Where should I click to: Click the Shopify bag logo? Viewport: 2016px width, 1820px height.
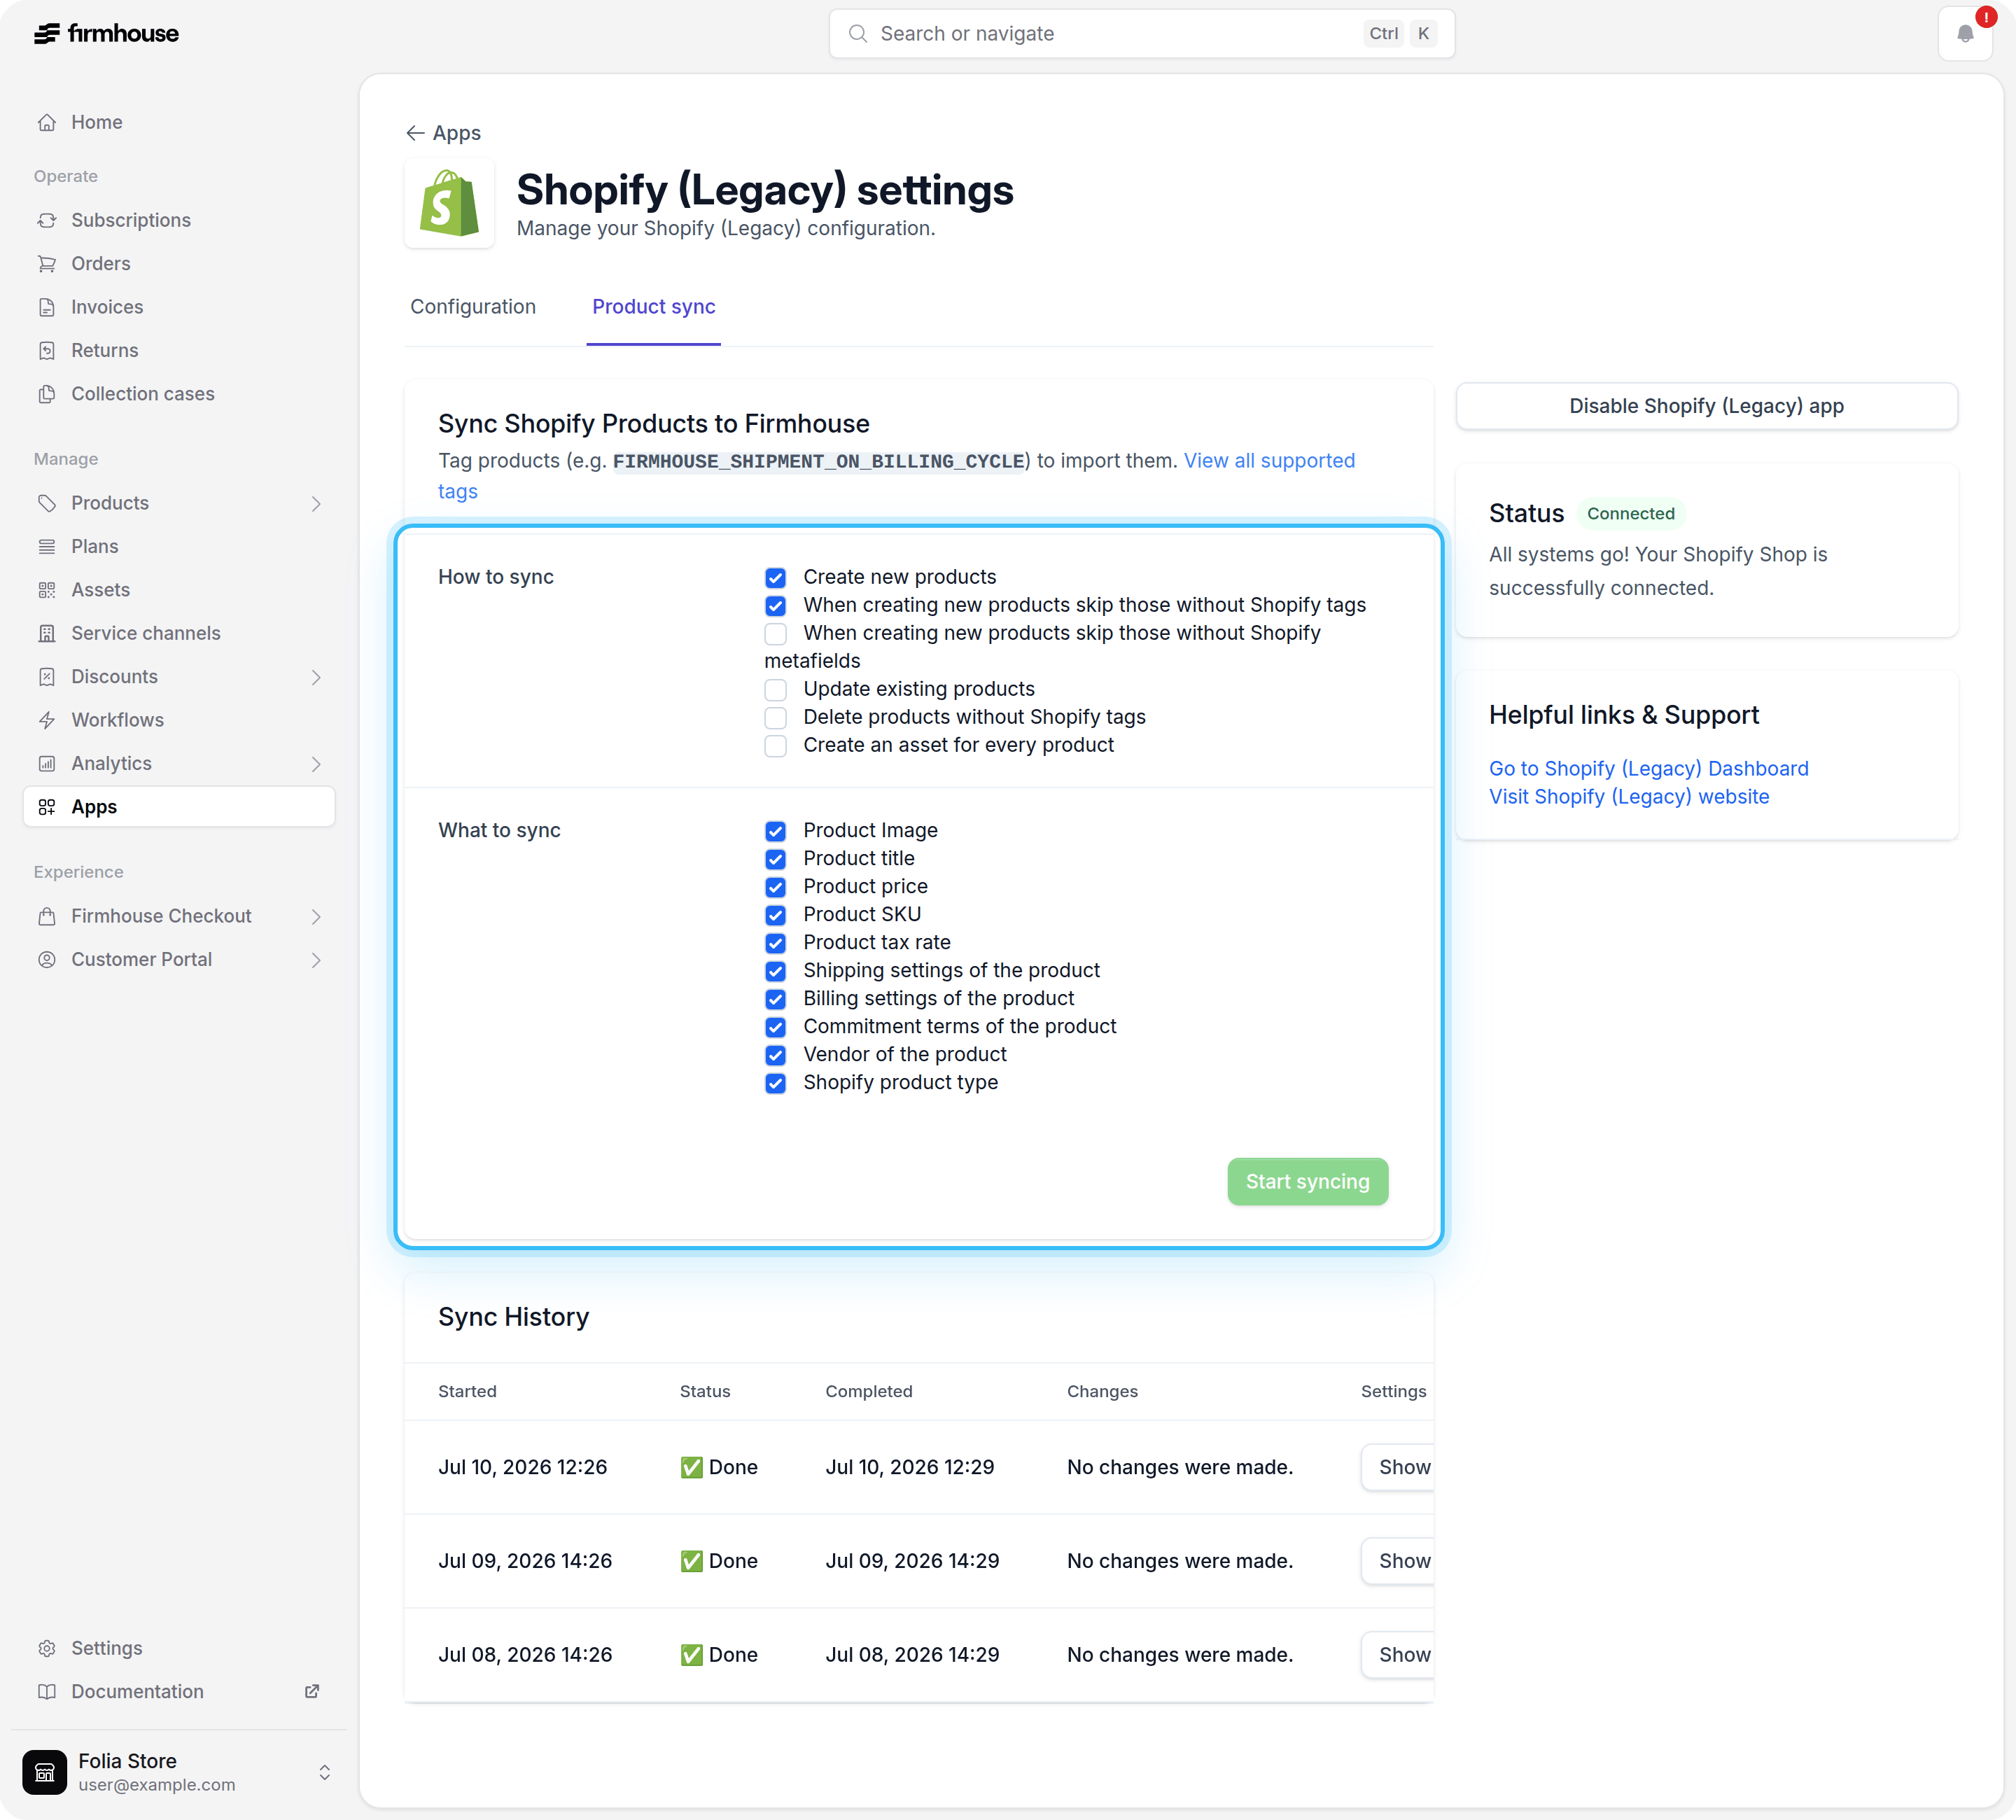[x=449, y=203]
